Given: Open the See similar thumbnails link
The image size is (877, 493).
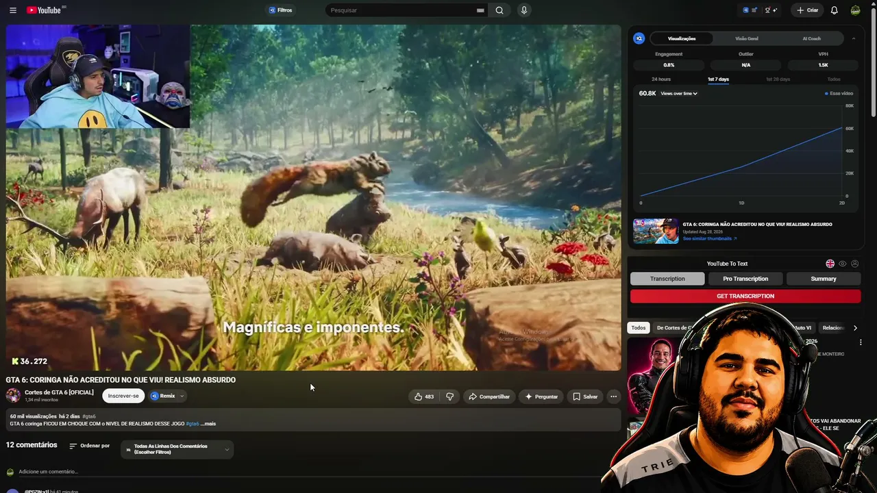Looking at the screenshot, I should click(710, 238).
